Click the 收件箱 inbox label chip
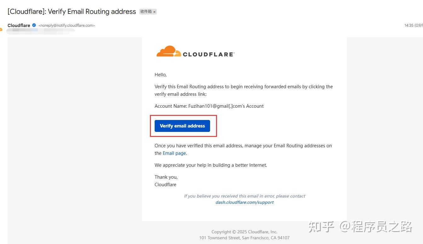Image resolution: width=423 pixels, height=244 pixels. (x=146, y=12)
